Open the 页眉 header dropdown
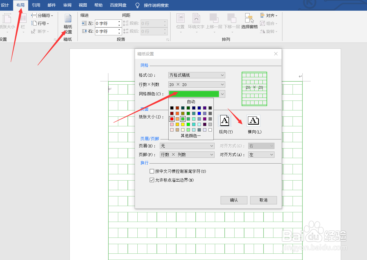This screenshot has height=260, width=367. [x=187, y=146]
